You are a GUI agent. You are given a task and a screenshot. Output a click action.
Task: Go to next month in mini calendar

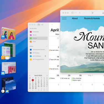pos(47,75)
